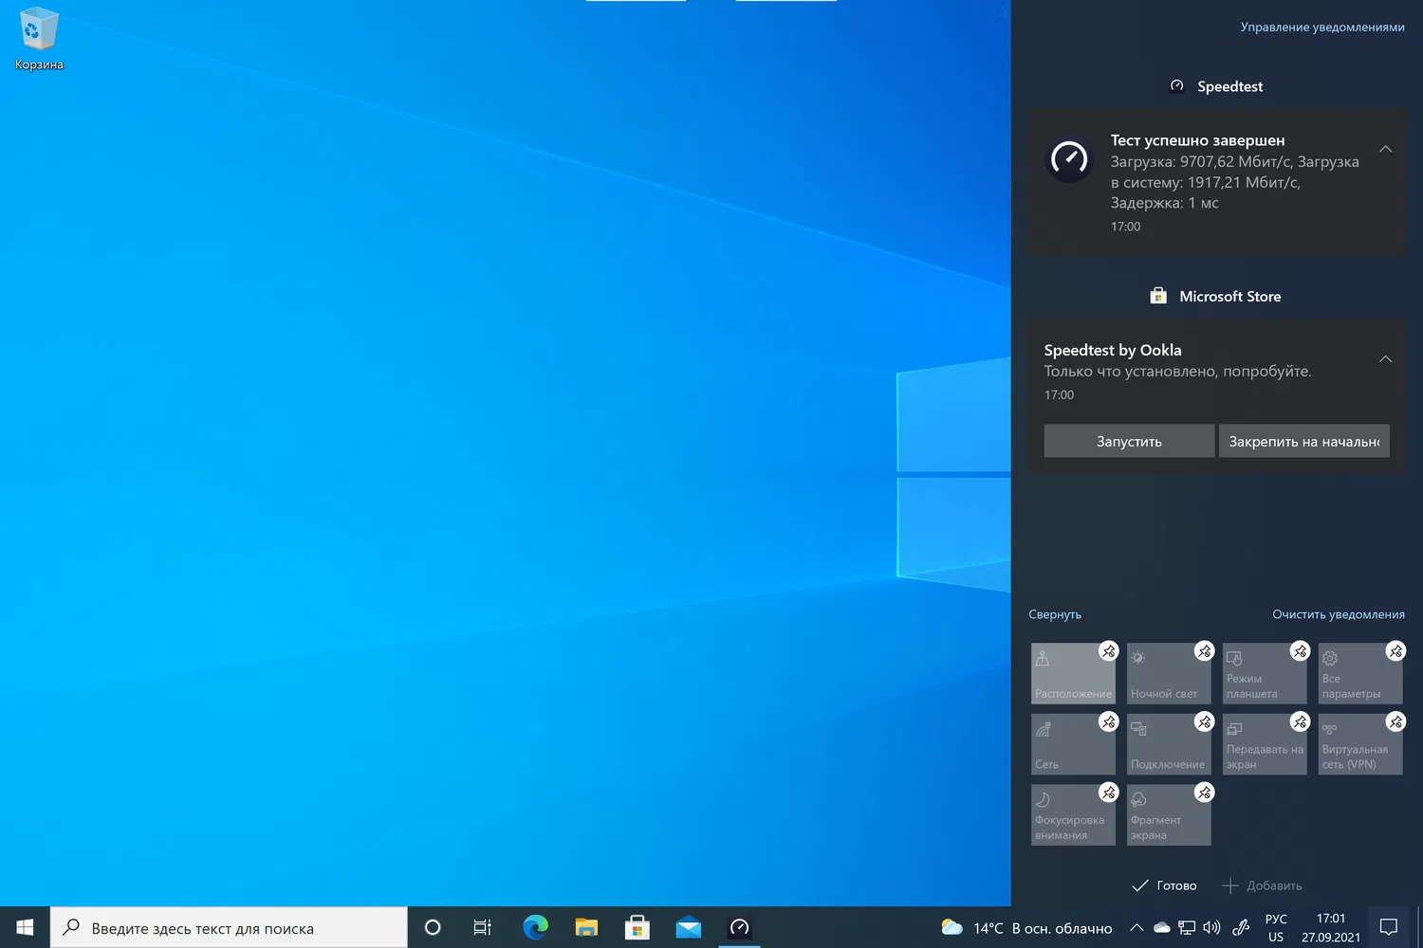Image resolution: width=1423 pixels, height=948 pixels.
Task: Unpin the Расположение tile
Action: (1108, 651)
